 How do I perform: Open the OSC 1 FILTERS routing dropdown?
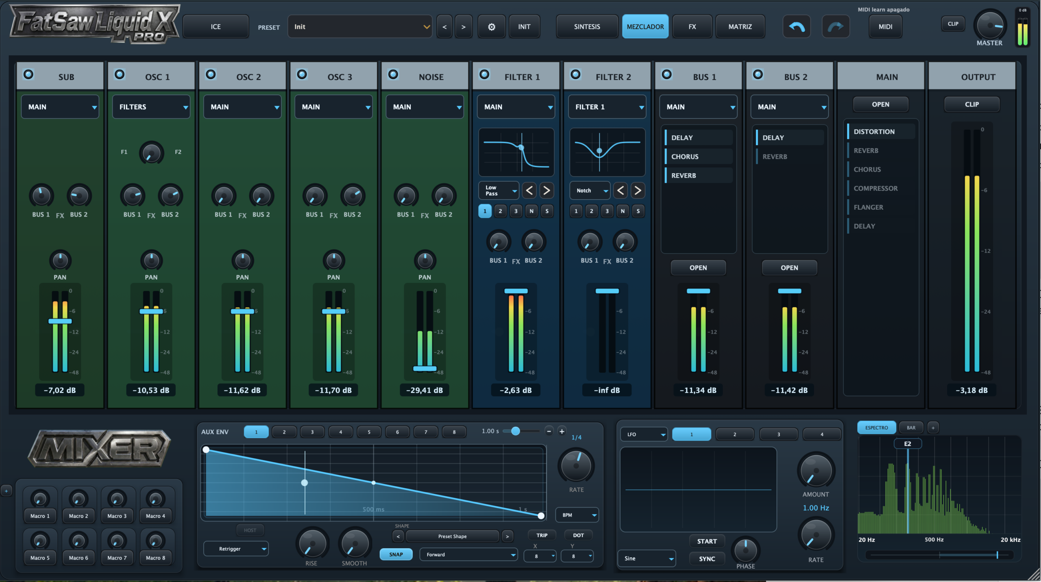(151, 107)
